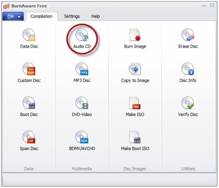Minimize the BurnAware Free window

(204, 6)
